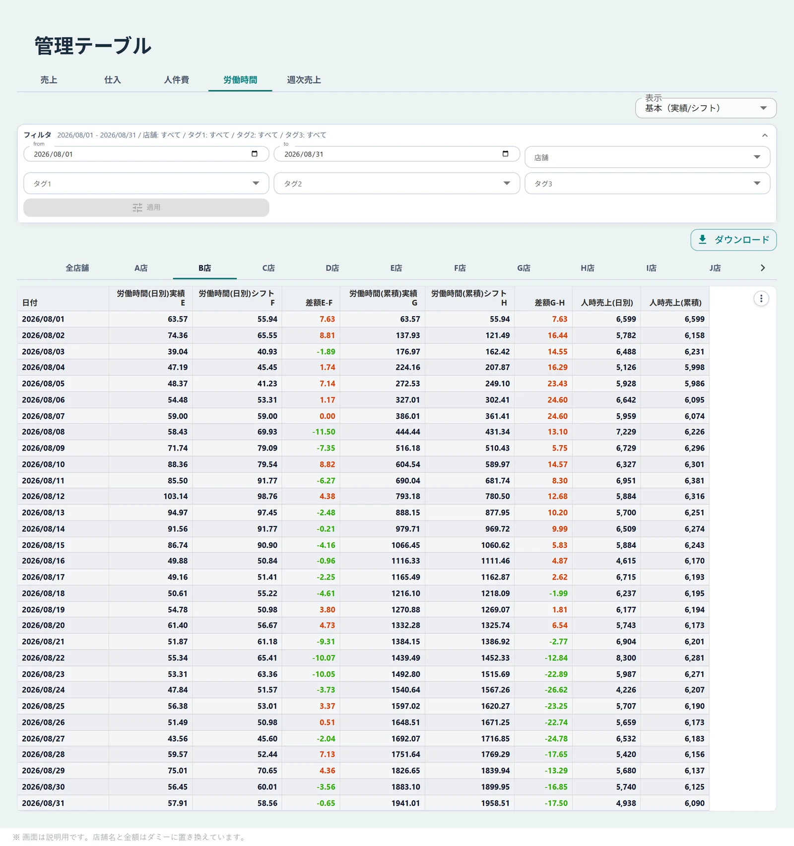Viewport: 794px width, 846px height.
Task: Expand the タグ1 dropdown
Action: coord(146,184)
